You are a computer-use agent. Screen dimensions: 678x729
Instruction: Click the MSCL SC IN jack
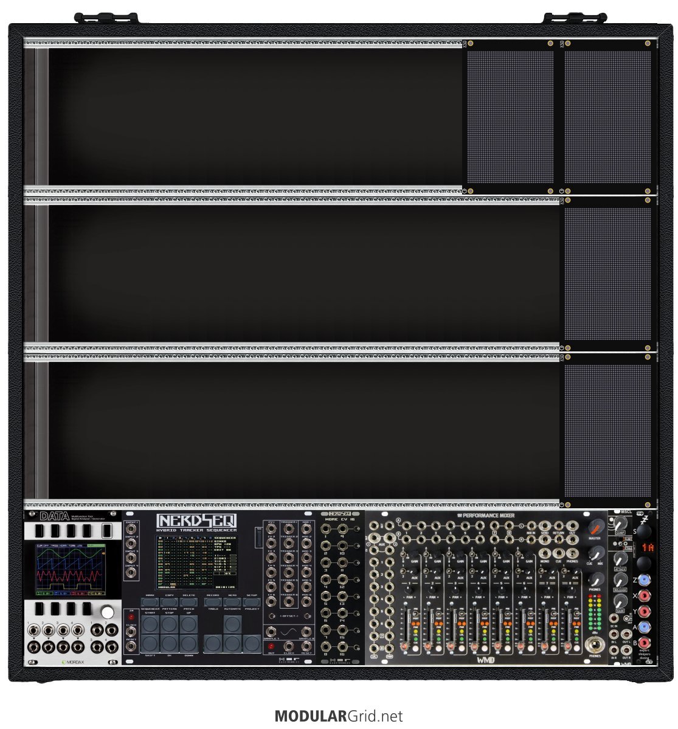pos(614,618)
